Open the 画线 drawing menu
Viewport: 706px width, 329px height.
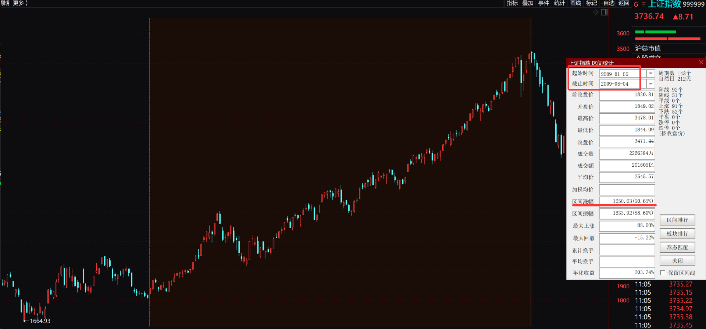(575, 3)
